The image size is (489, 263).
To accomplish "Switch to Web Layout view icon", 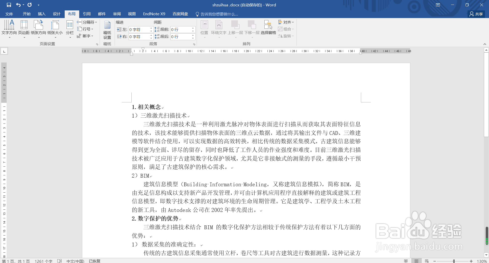I will point(427,261).
